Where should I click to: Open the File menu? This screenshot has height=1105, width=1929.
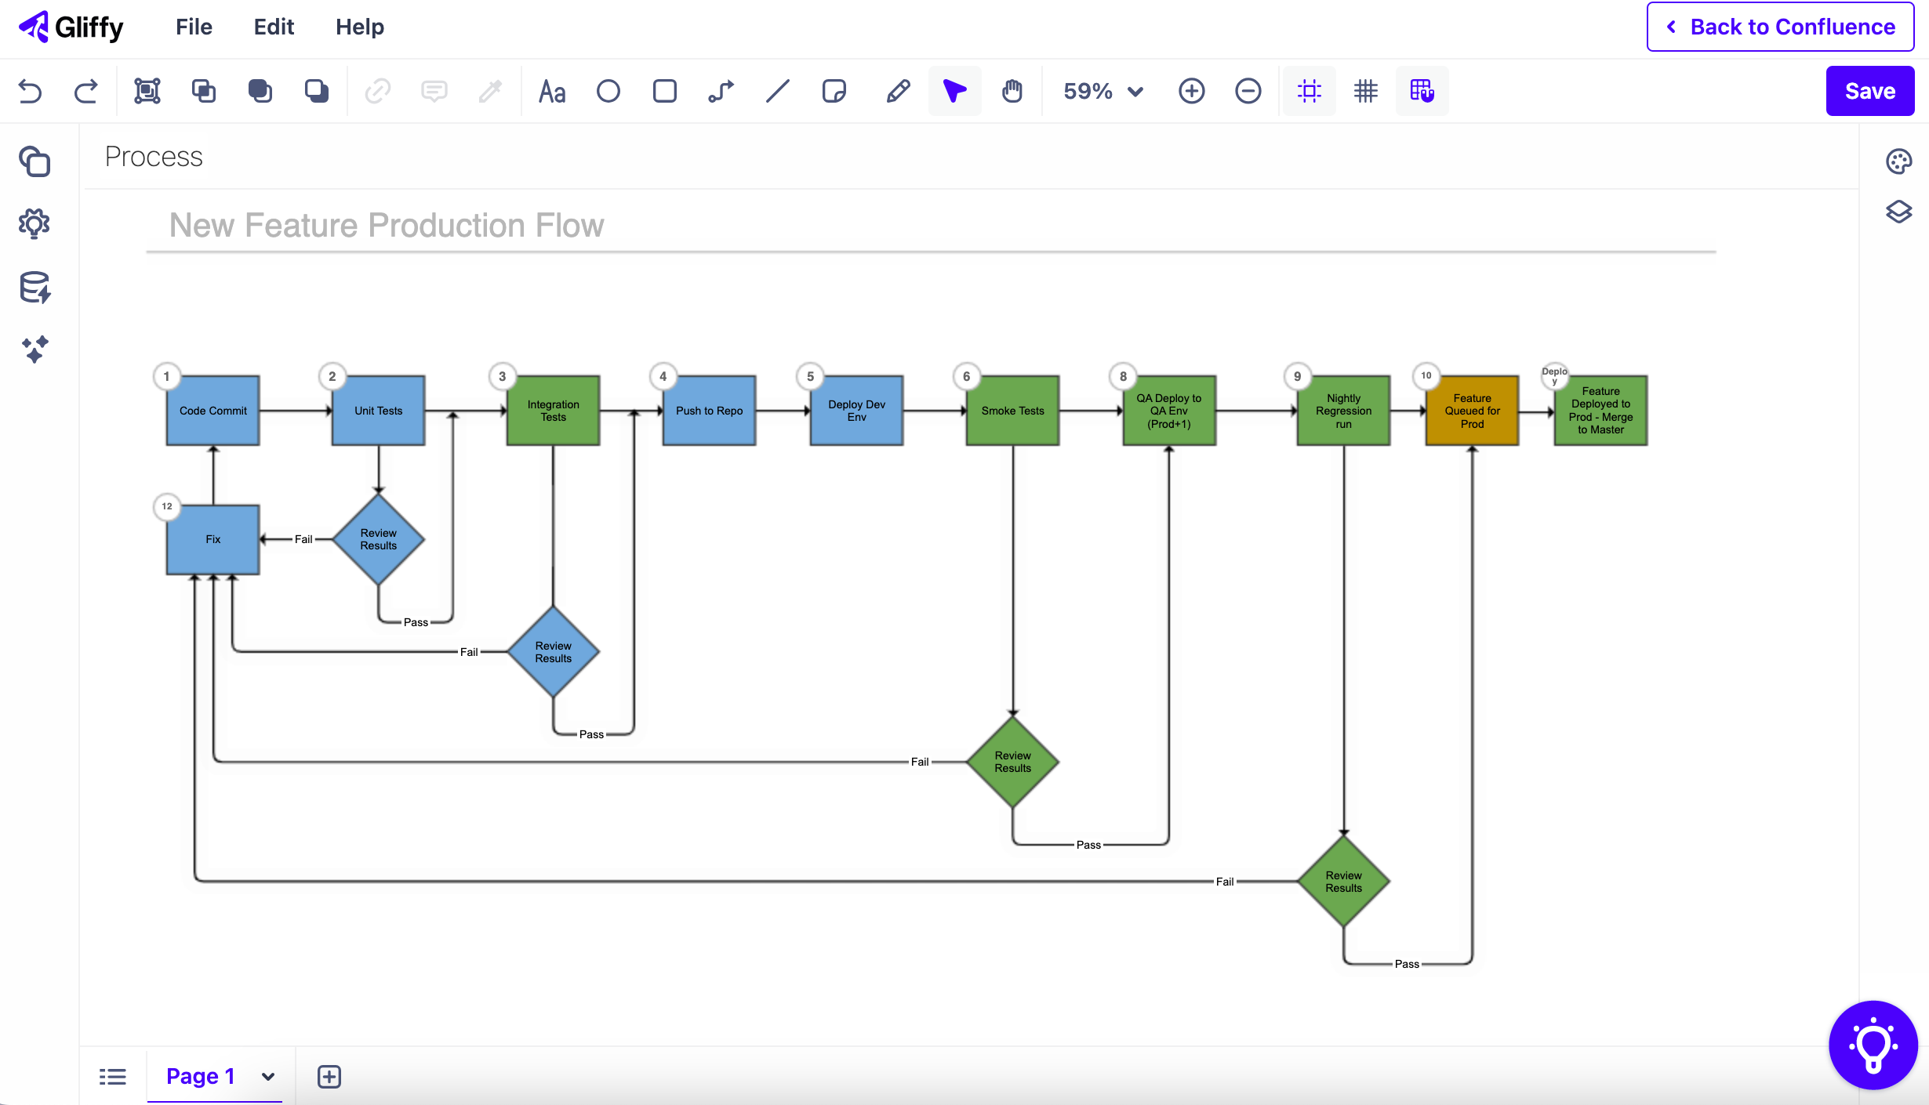193,27
